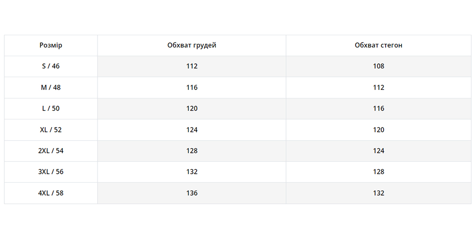
Task: Select the "S / 46" size cell
Action: (x=51, y=66)
